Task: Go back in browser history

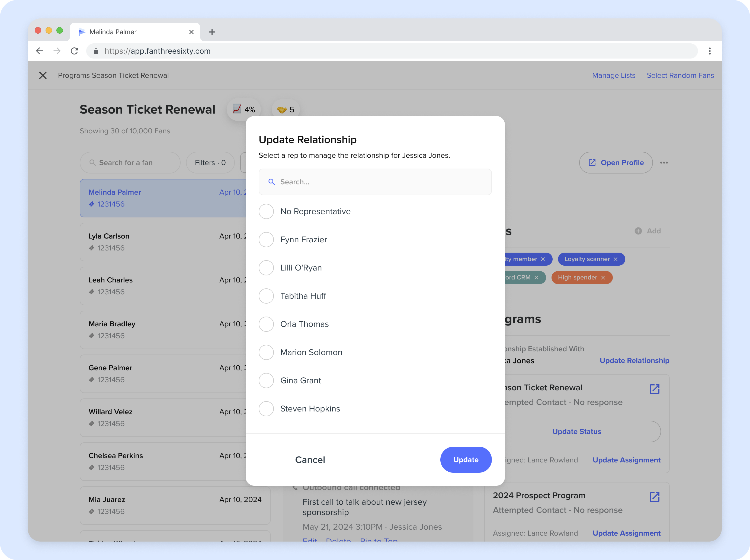Action: pos(40,51)
